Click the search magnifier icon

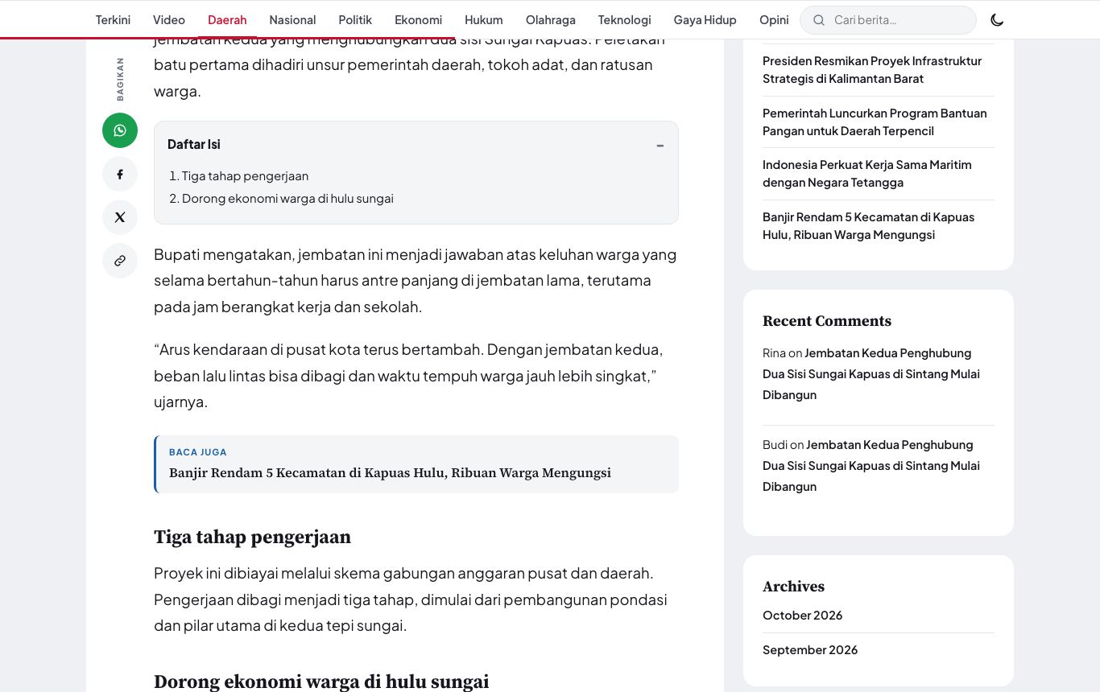[x=819, y=20]
